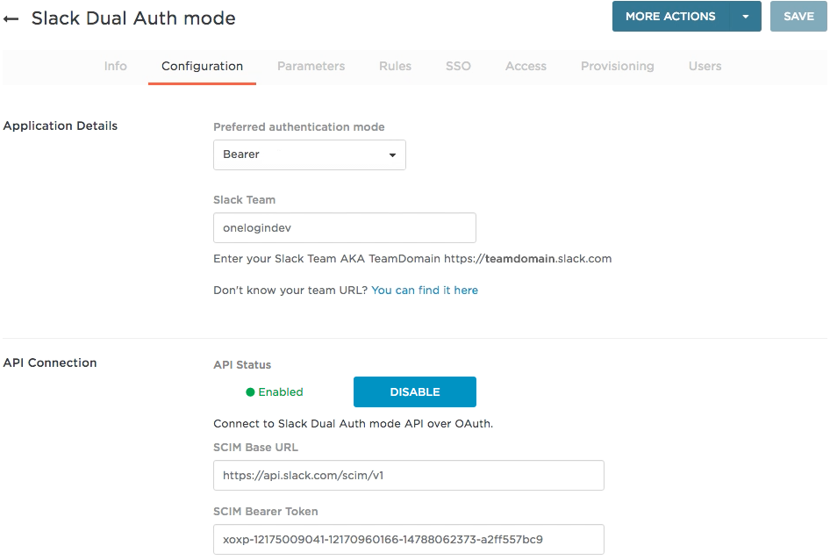Viewport: 830px width, 560px height.
Task: Follow the 'You can find it here' link
Action: pos(425,291)
